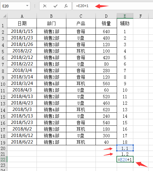
Task: Click the formula bar text =E20+1
Action: click(82, 6)
